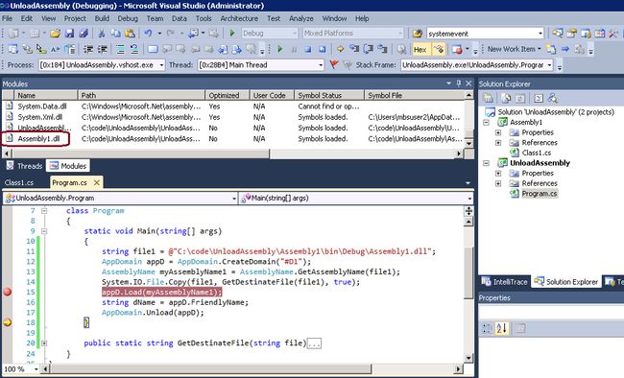The width and height of the screenshot is (624, 378).
Task: Collapse the Main method outline on line 9
Action: [44, 231]
